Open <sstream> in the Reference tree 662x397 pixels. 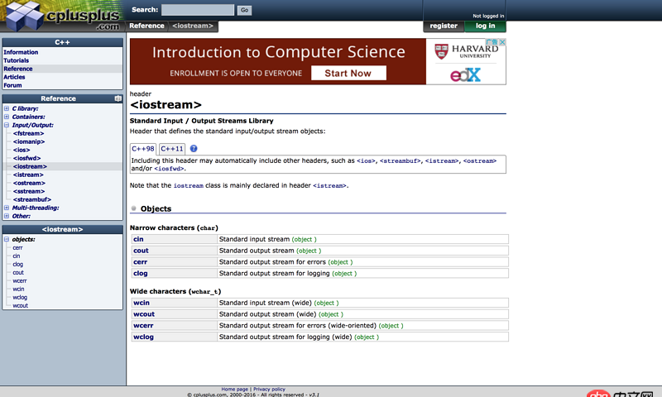click(29, 191)
